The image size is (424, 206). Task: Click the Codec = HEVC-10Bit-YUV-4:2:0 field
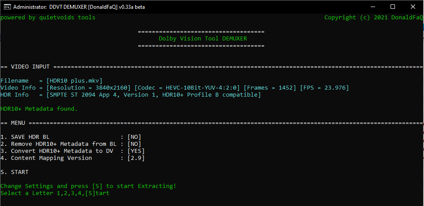click(x=187, y=88)
